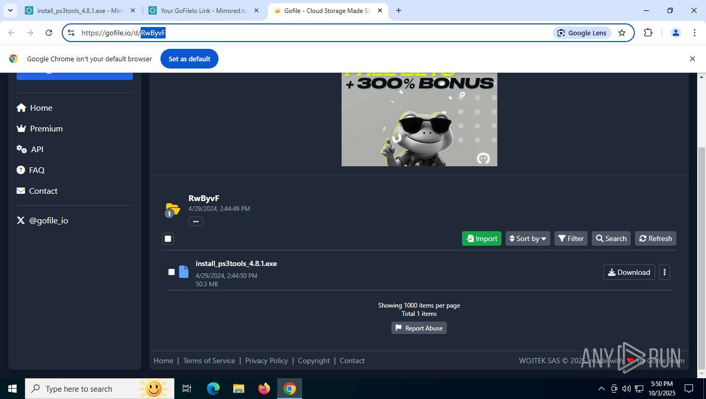
Task: Open the API gears item
Action: [x=30, y=149]
